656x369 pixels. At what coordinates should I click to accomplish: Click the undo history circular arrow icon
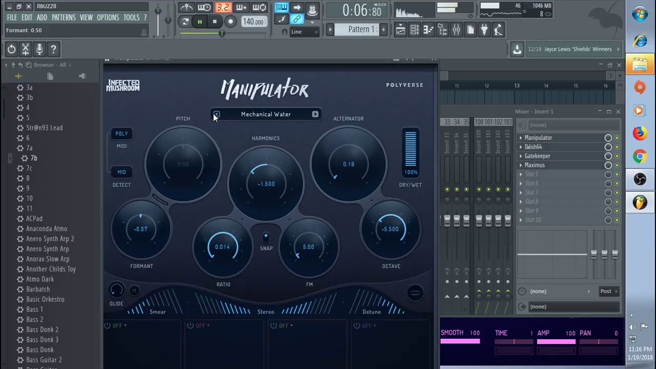(x=11, y=49)
